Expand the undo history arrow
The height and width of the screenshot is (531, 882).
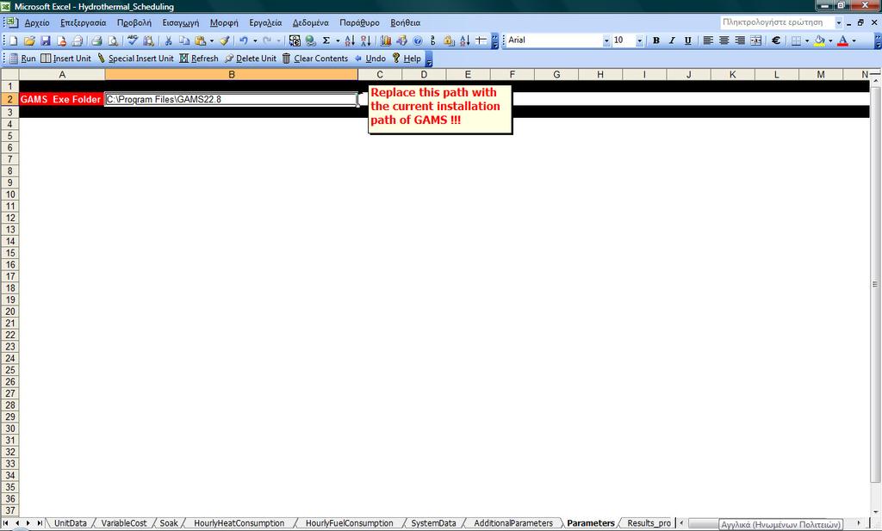[x=255, y=40]
